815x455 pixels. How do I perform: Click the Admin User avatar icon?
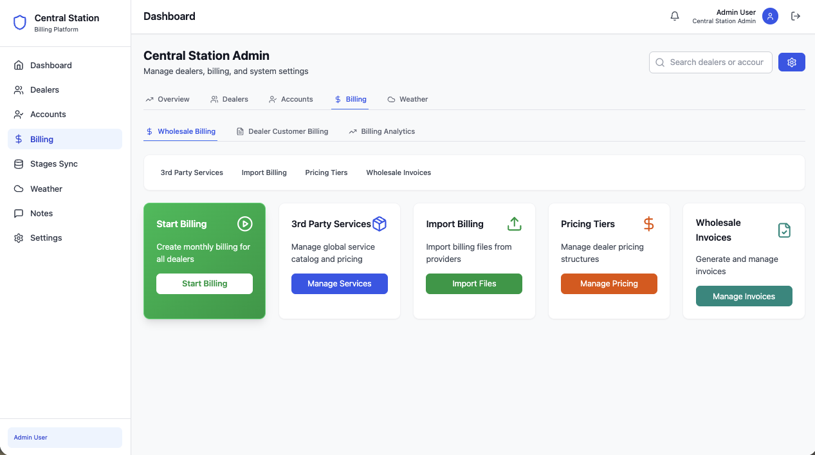(x=770, y=16)
